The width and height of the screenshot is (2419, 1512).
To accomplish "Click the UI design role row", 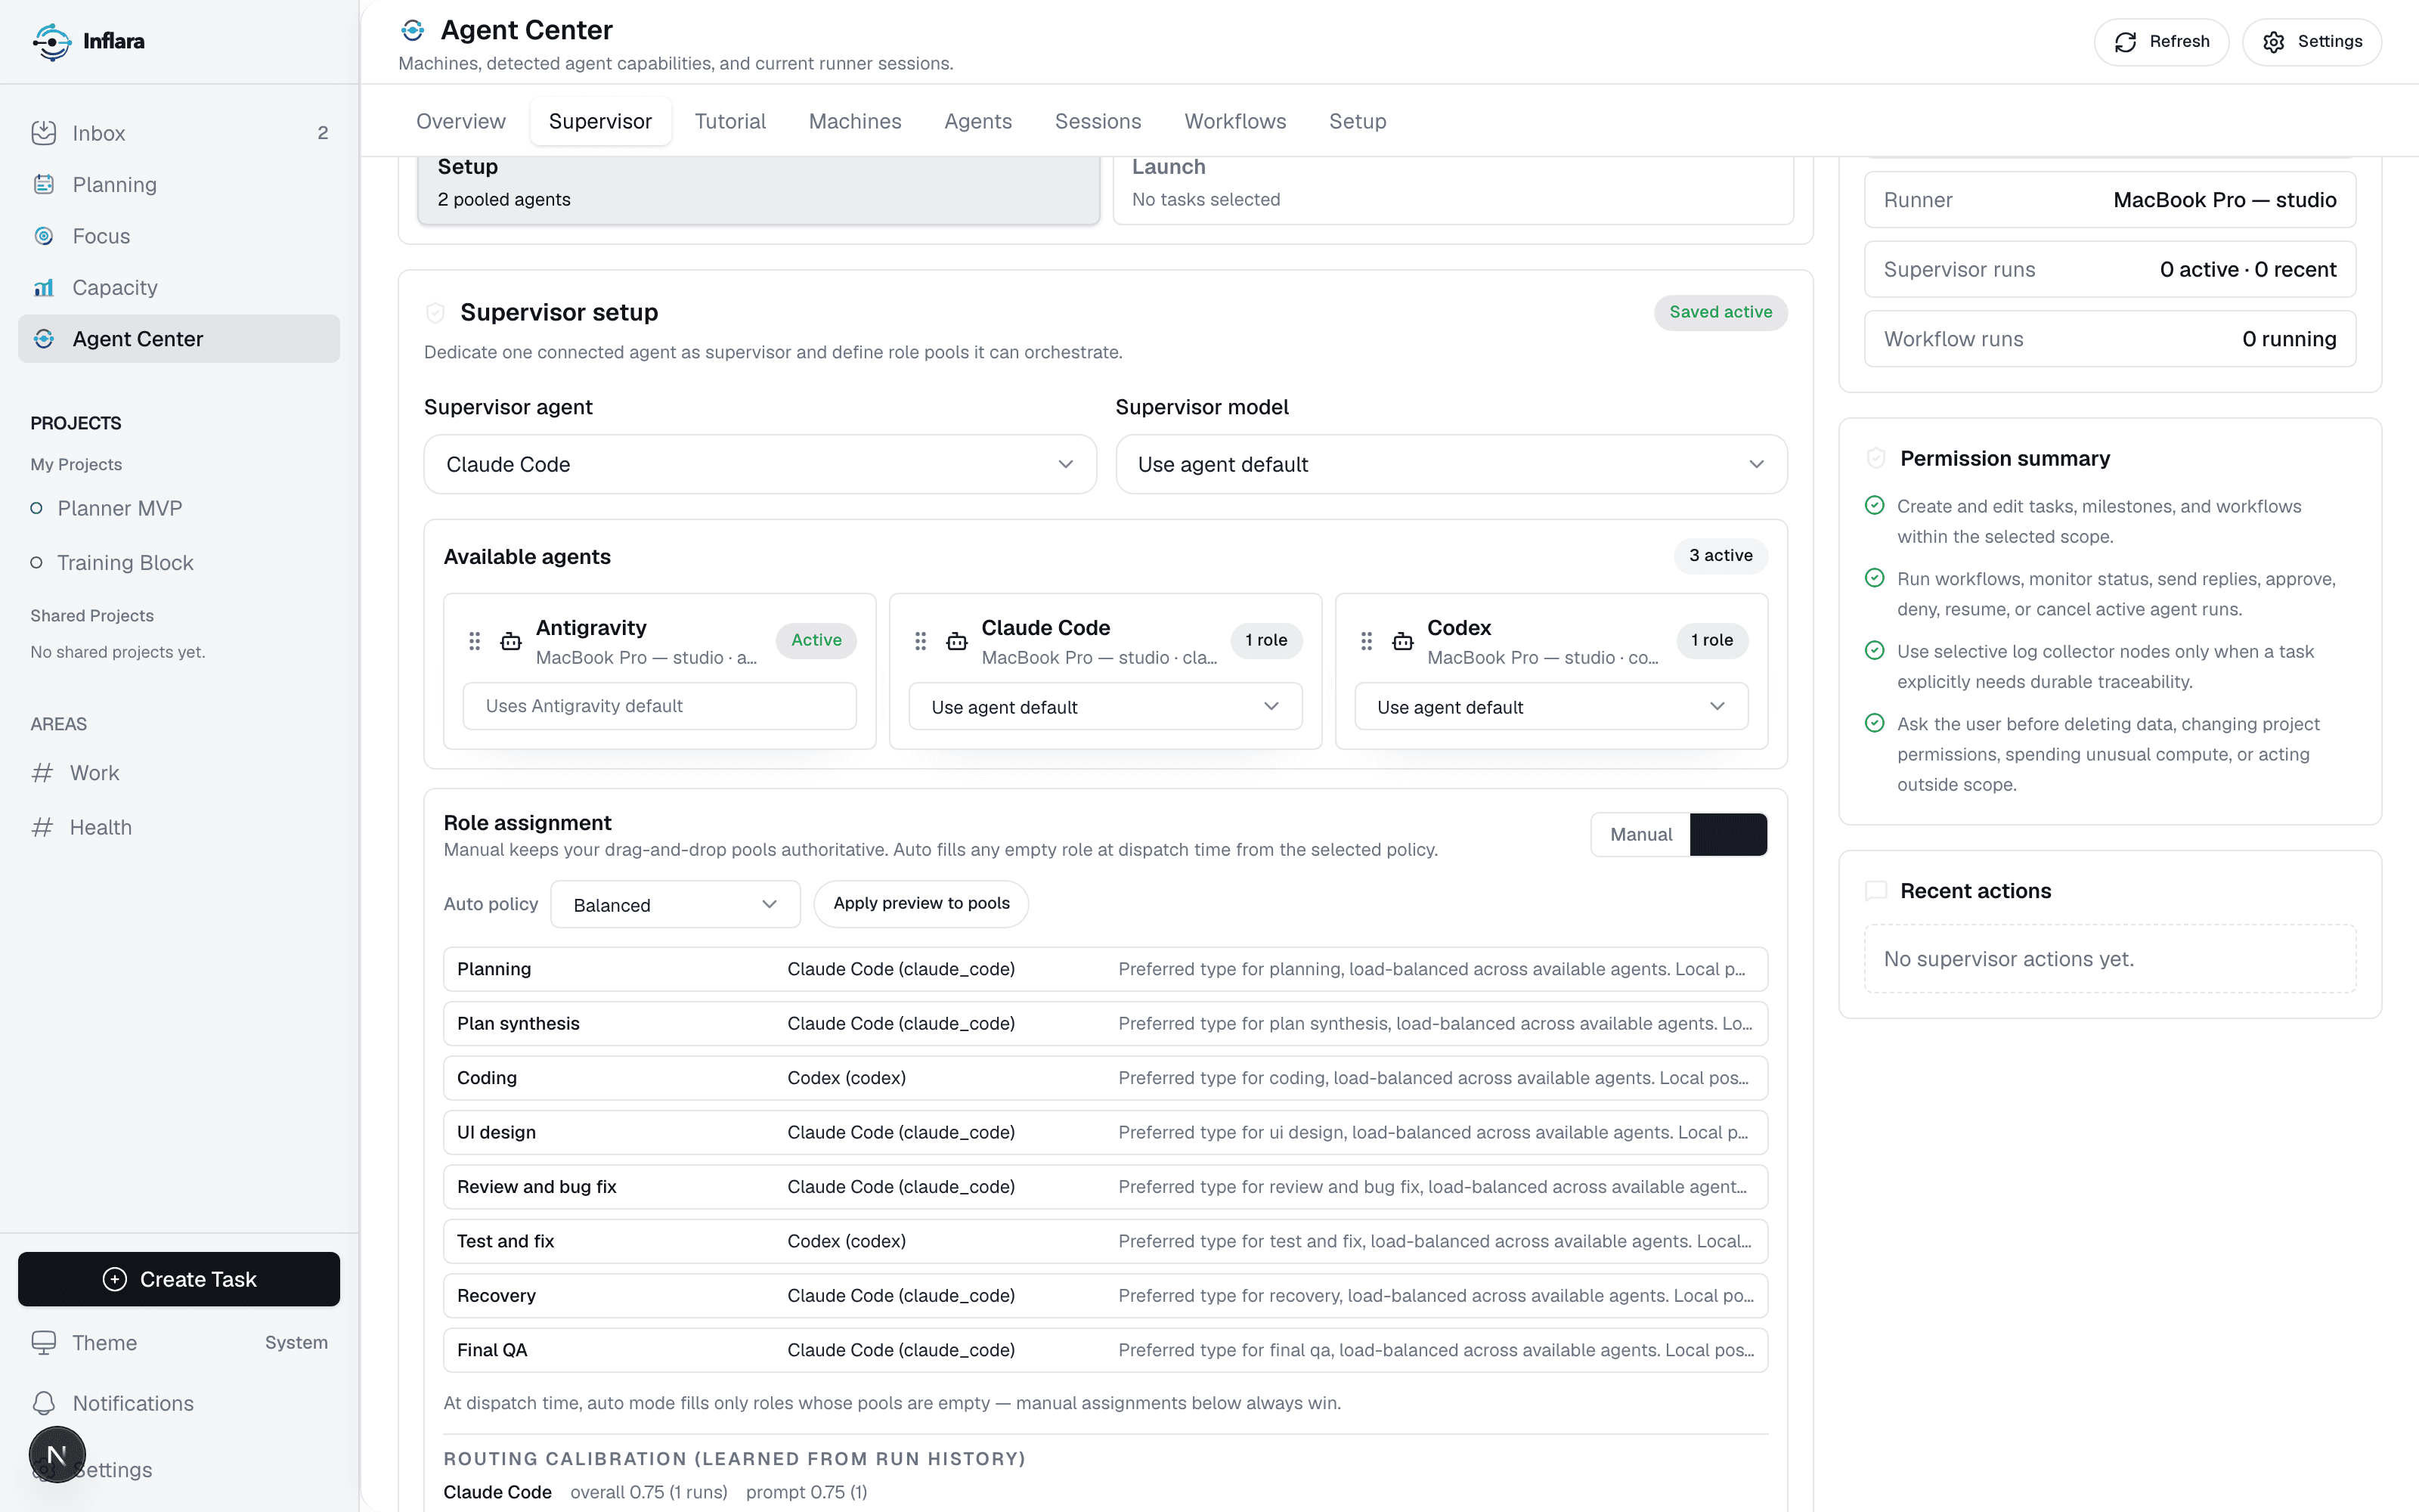I will coord(1105,1132).
